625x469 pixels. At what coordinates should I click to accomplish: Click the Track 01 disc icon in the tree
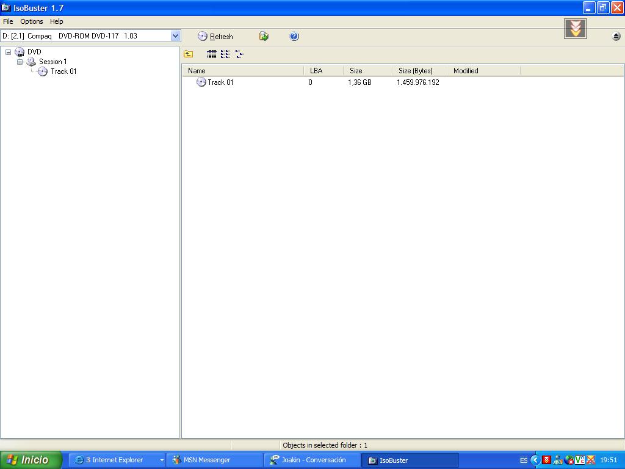tap(43, 71)
